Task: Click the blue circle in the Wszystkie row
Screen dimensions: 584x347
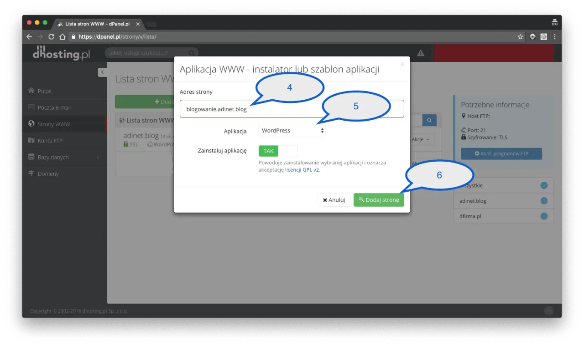Action: pos(544,185)
